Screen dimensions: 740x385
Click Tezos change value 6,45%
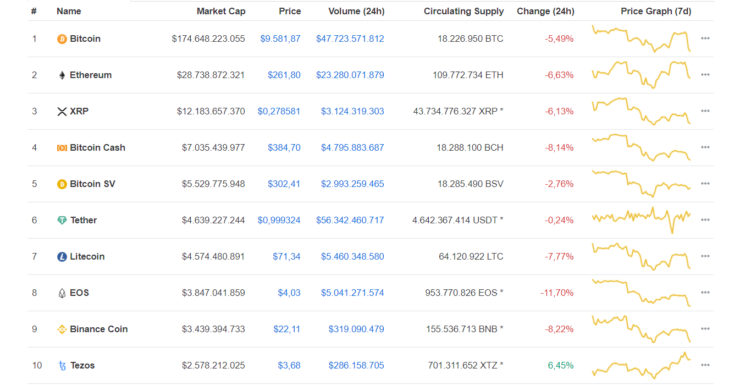tap(561, 365)
